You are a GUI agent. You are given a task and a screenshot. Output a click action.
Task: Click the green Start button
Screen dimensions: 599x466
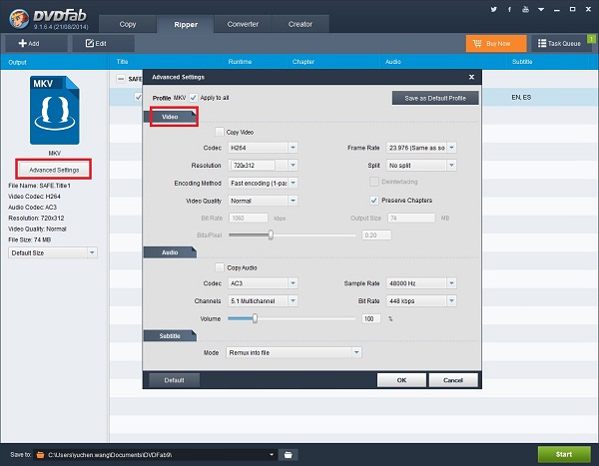(x=564, y=454)
